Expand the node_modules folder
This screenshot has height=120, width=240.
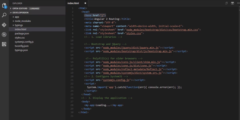(x=37, y=21)
